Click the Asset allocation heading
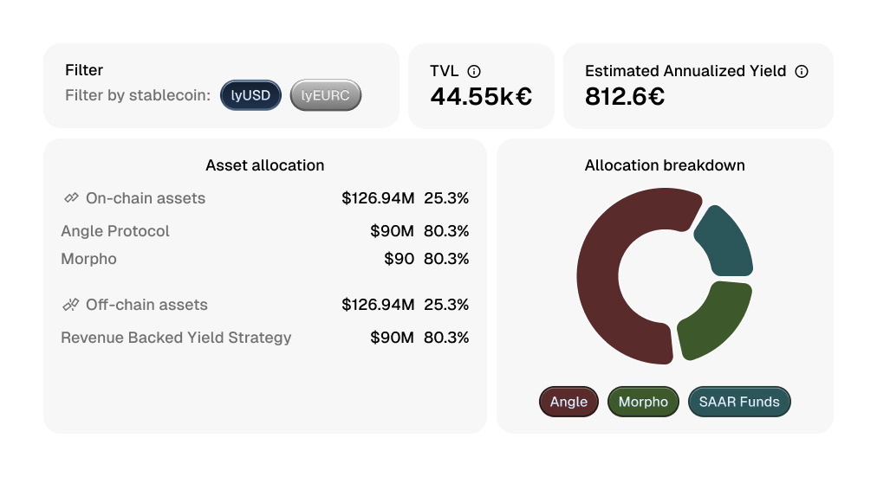 [264, 165]
